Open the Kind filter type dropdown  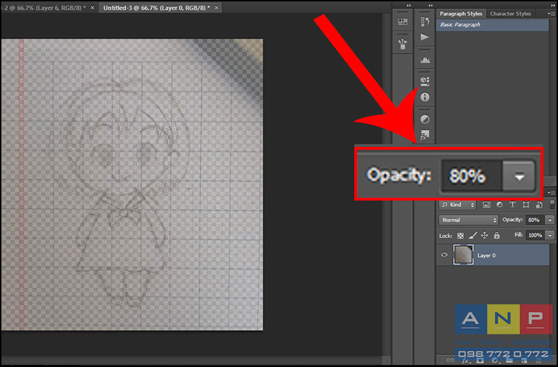(458, 205)
